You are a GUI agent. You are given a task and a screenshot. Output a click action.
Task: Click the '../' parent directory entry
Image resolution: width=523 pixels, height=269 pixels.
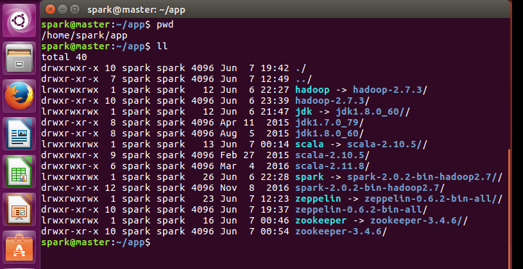click(304, 79)
